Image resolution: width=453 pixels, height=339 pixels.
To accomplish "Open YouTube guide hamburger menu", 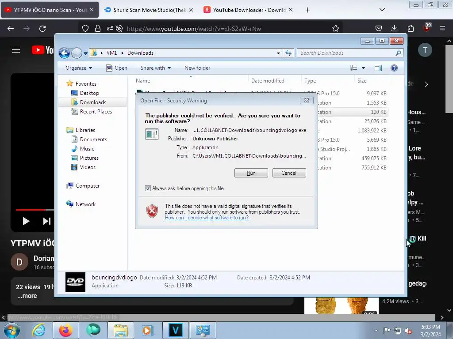I will click(16, 50).
